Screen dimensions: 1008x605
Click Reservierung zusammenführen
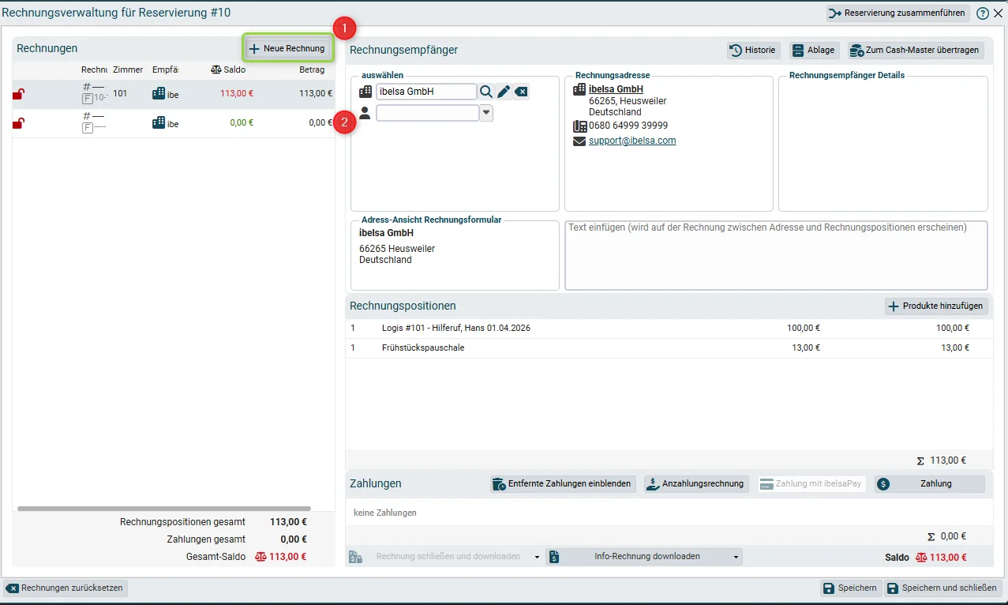[897, 13]
